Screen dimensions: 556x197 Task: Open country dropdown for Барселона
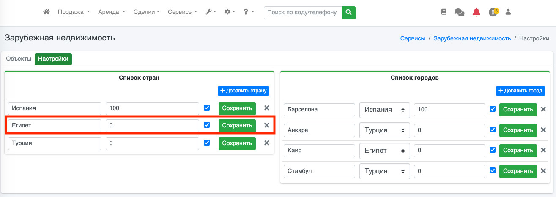(384, 110)
